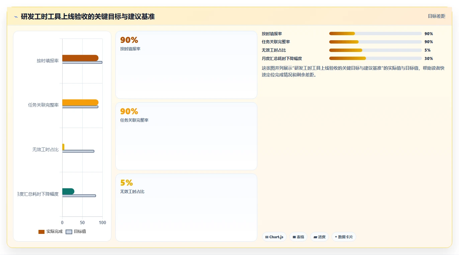Viewport: 459px width, 255px height.
Task: Toggle the 目标值 legend item
Action: (76, 232)
